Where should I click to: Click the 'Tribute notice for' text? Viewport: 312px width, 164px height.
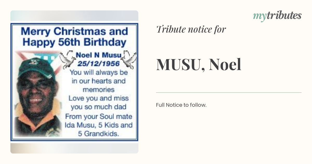tap(191, 29)
